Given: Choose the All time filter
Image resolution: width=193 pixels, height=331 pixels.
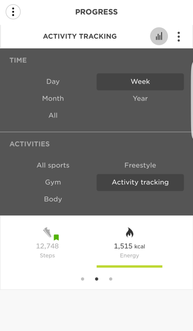Looking at the screenshot, I should tap(53, 115).
